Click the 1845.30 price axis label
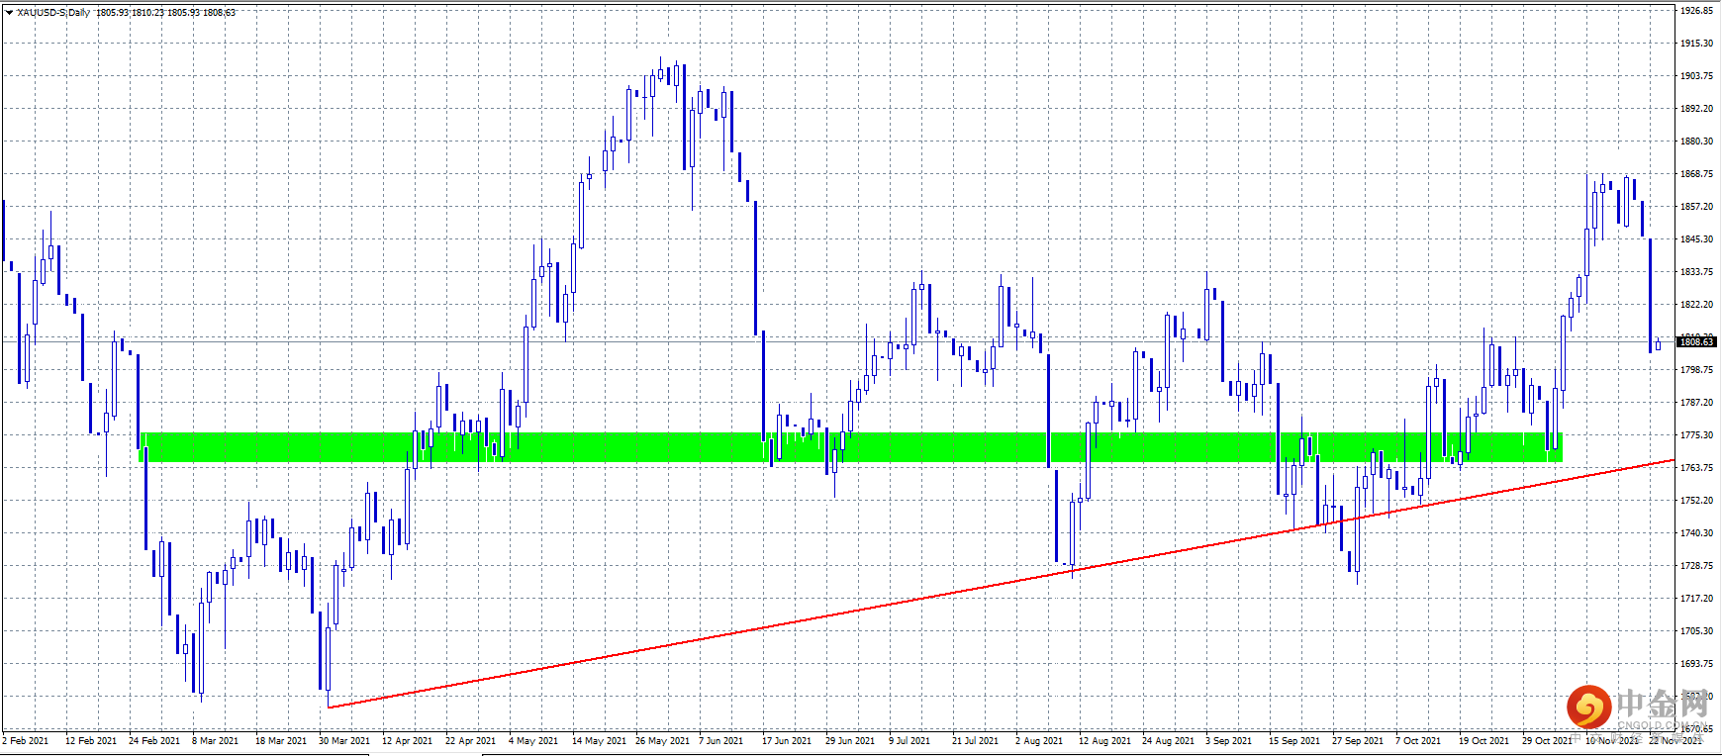Image resolution: width=1722 pixels, height=756 pixels. coord(1696,239)
